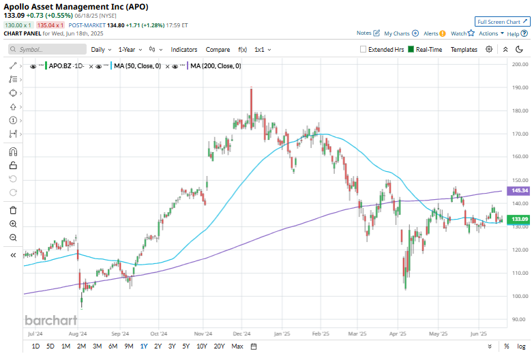The height and width of the screenshot is (356, 532).
Task: Open the Templates menu
Action: (x=464, y=50)
